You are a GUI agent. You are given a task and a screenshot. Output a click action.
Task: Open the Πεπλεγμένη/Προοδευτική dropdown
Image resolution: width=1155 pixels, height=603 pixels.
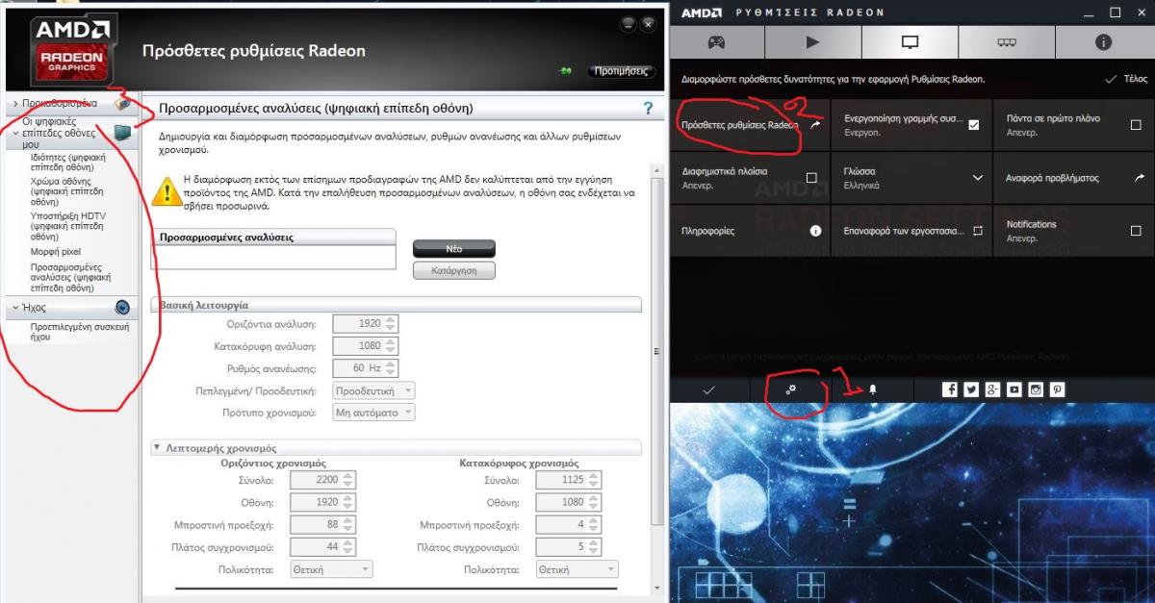coord(373,390)
